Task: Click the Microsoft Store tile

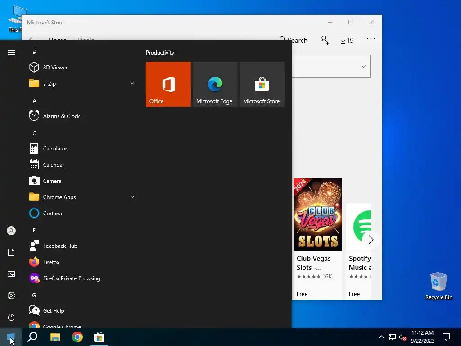Action: coord(262,84)
